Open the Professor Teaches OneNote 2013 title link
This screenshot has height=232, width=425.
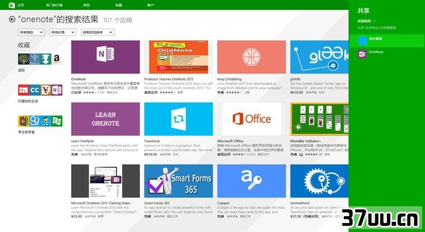[169, 79]
